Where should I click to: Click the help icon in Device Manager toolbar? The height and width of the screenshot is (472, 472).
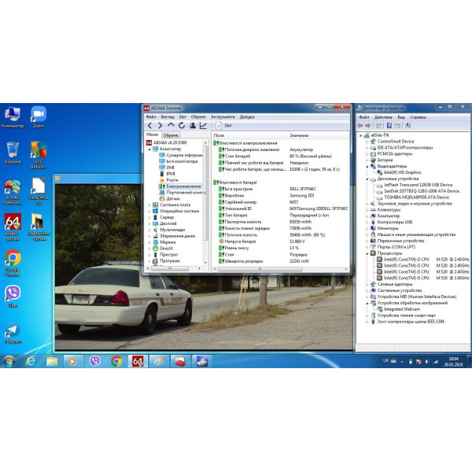(389, 126)
